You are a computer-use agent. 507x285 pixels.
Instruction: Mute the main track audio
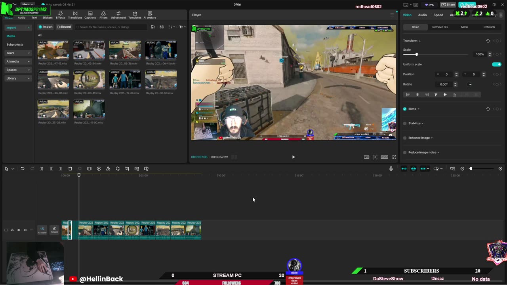coord(25,230)
